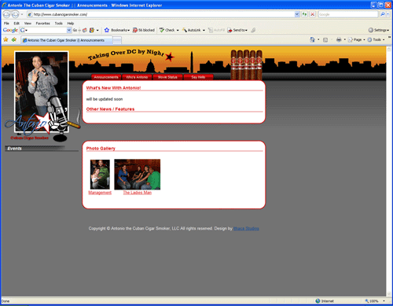The height and width of the screenshot is (306, 393).
Task: Open the Who's Antonio tab
Action: pos(137,77)
